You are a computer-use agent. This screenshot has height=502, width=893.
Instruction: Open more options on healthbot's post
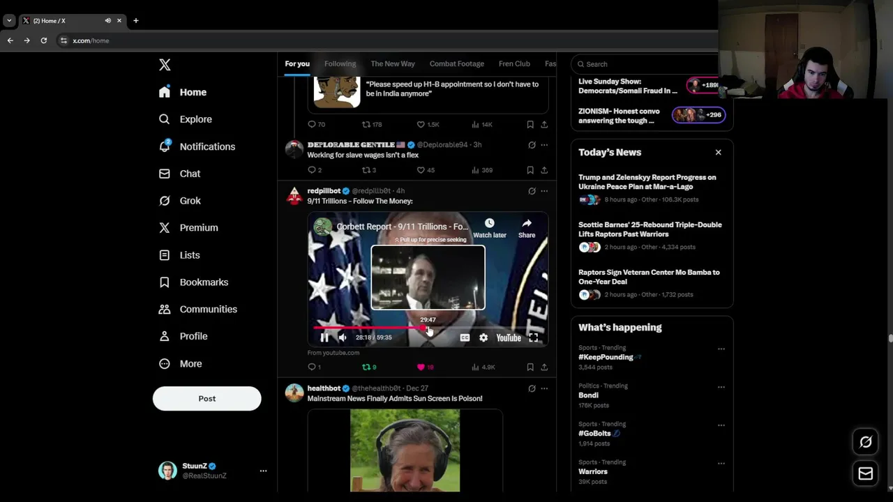[x=544, y=388]
